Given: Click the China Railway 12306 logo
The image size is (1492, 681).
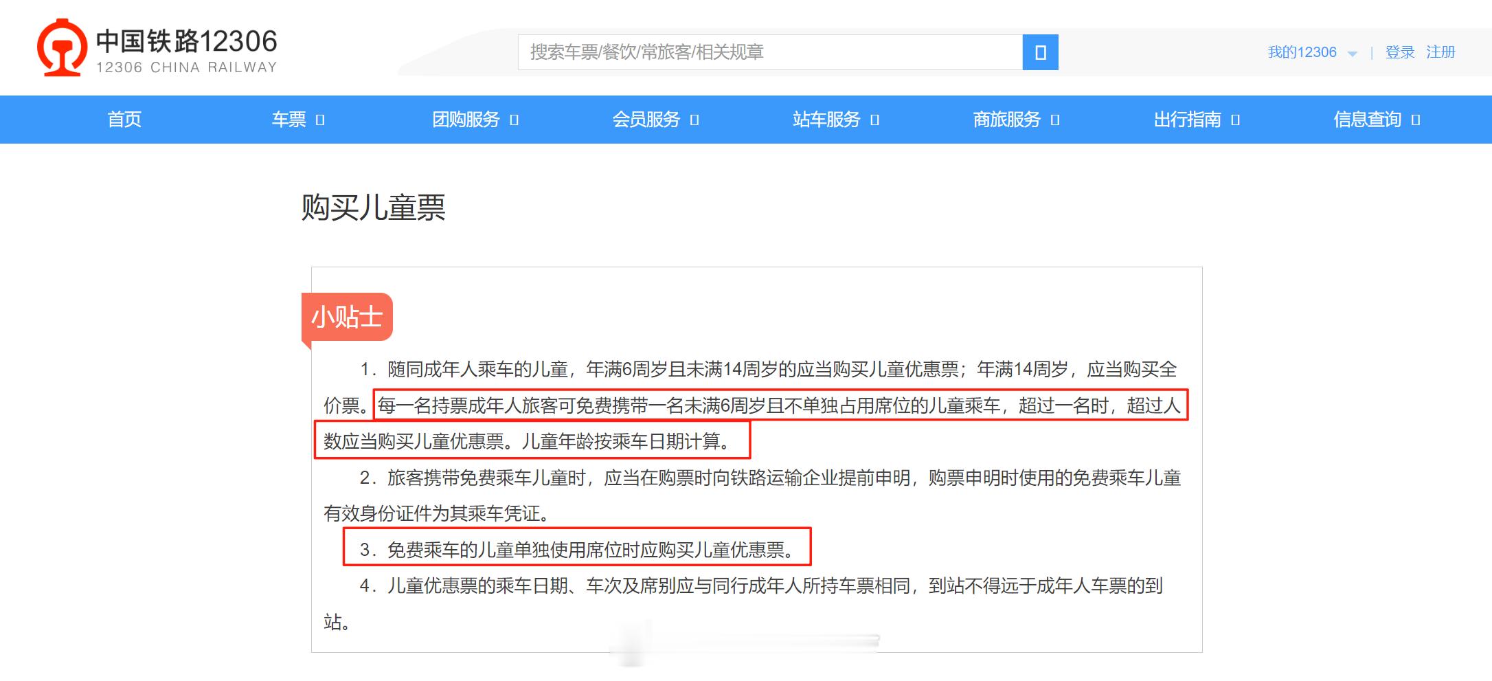Looking at the screenshot, I should [157, 47].
